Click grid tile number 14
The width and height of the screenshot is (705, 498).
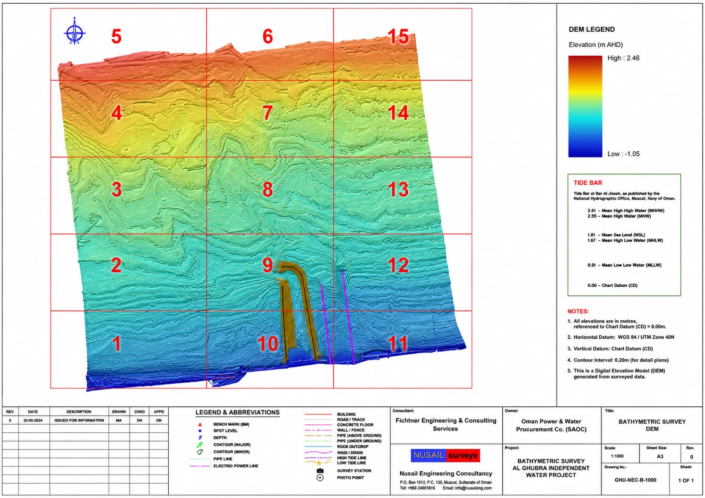(x=398, y=113)
